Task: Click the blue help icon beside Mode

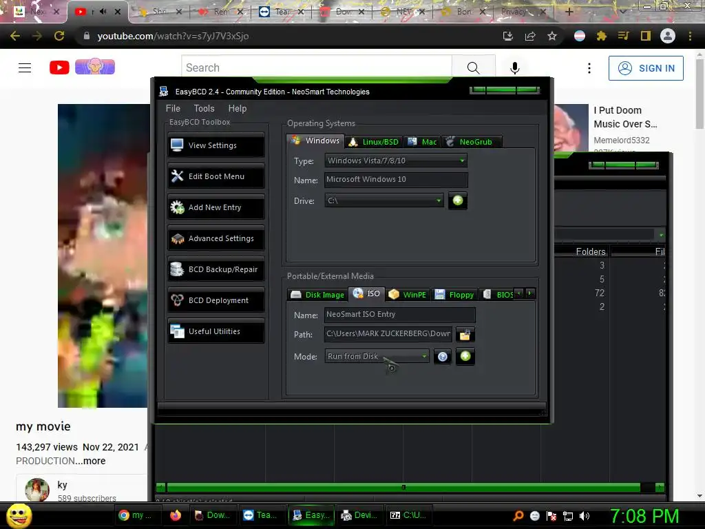Action: pos(443,357)
